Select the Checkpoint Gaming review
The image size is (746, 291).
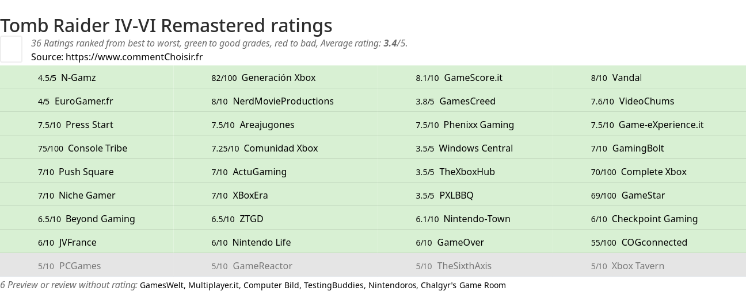(654, 219)
